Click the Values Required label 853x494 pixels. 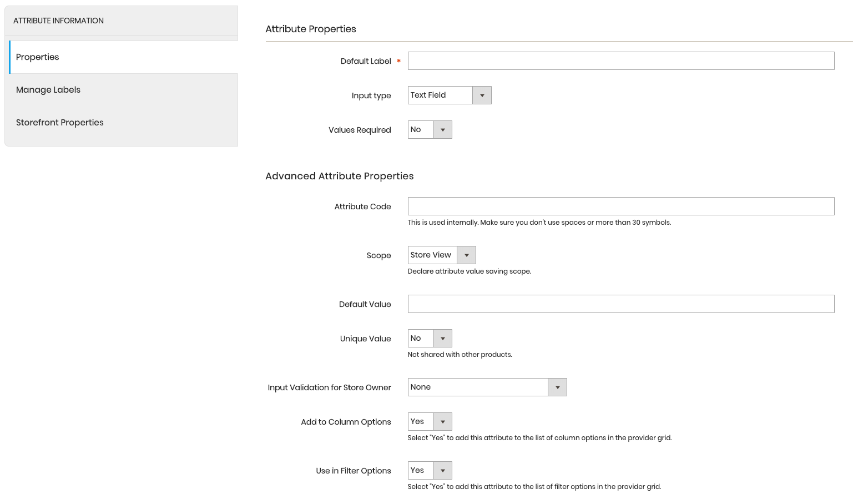(360, 130)
